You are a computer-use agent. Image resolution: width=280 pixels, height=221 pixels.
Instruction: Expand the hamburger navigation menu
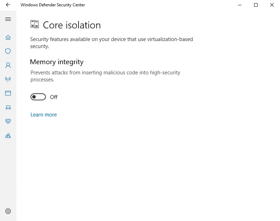[8, 19]
